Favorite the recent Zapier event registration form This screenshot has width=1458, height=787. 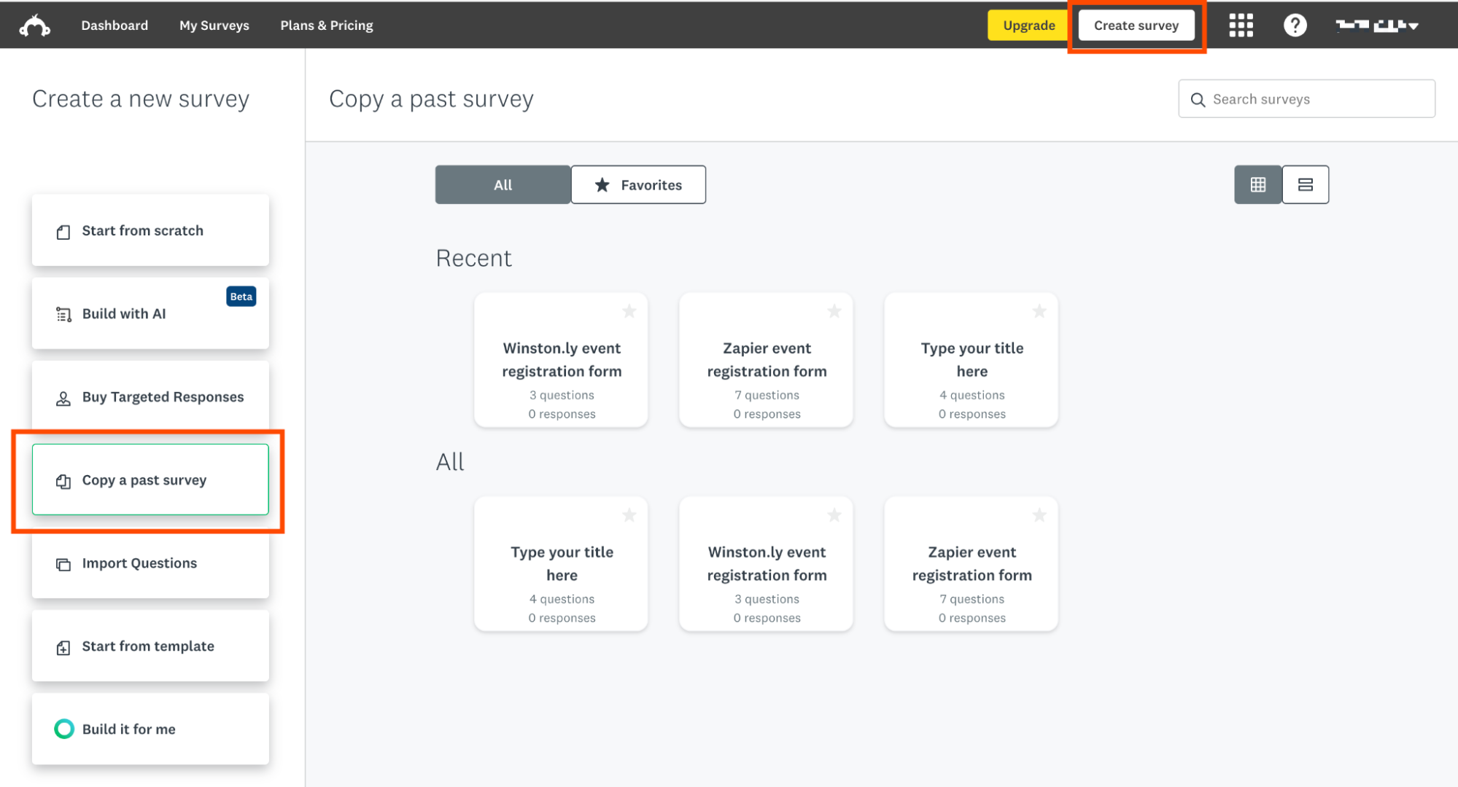coord(834,312)
